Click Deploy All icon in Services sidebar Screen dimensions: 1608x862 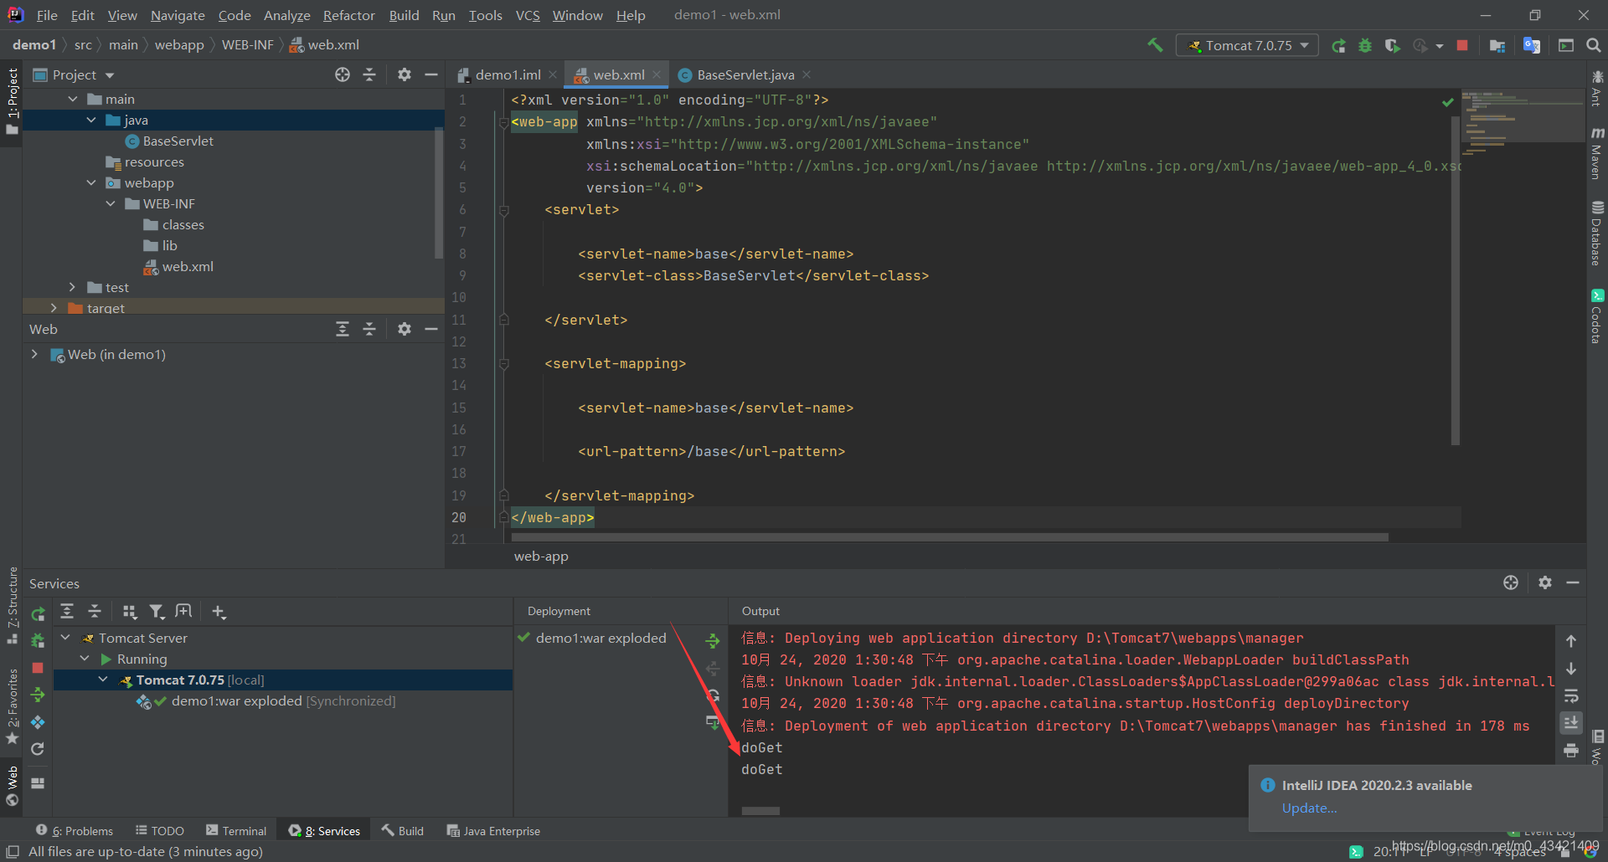38,695
